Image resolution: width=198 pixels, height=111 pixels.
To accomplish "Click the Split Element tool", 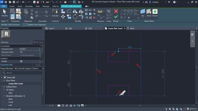I will pyautogui.click(x=86, y=10).
